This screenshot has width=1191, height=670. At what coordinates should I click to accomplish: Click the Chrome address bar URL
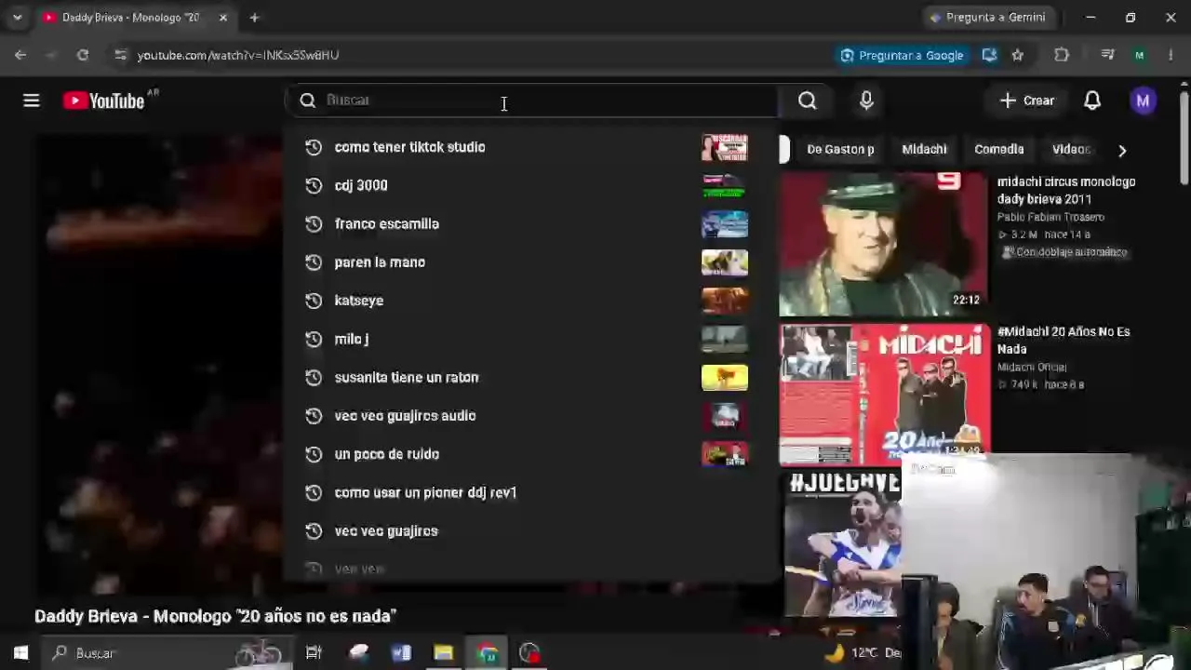pyautogui.click(x=238, y=55)
